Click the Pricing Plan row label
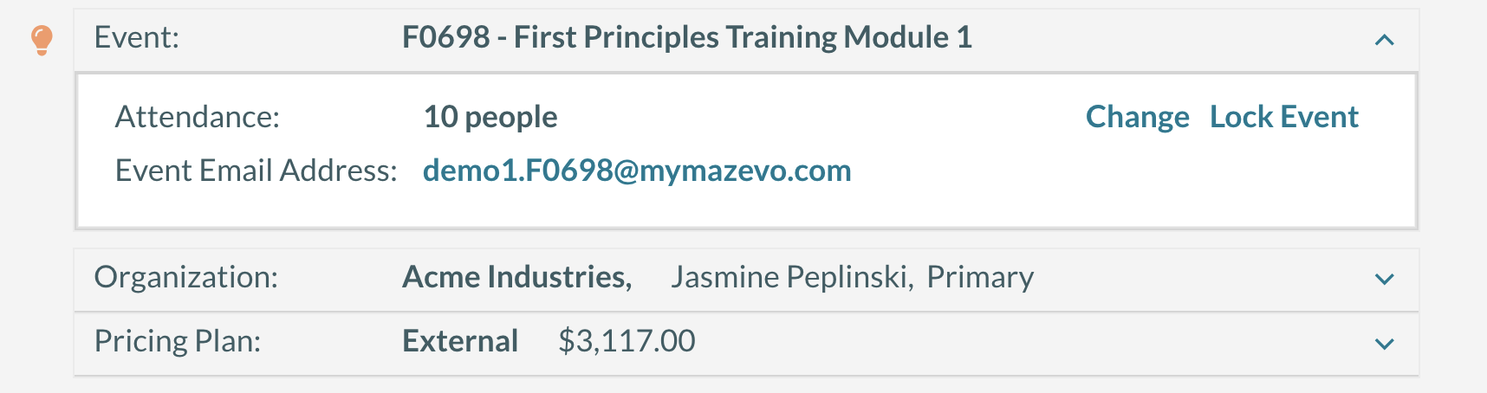 tap(178, 341)
